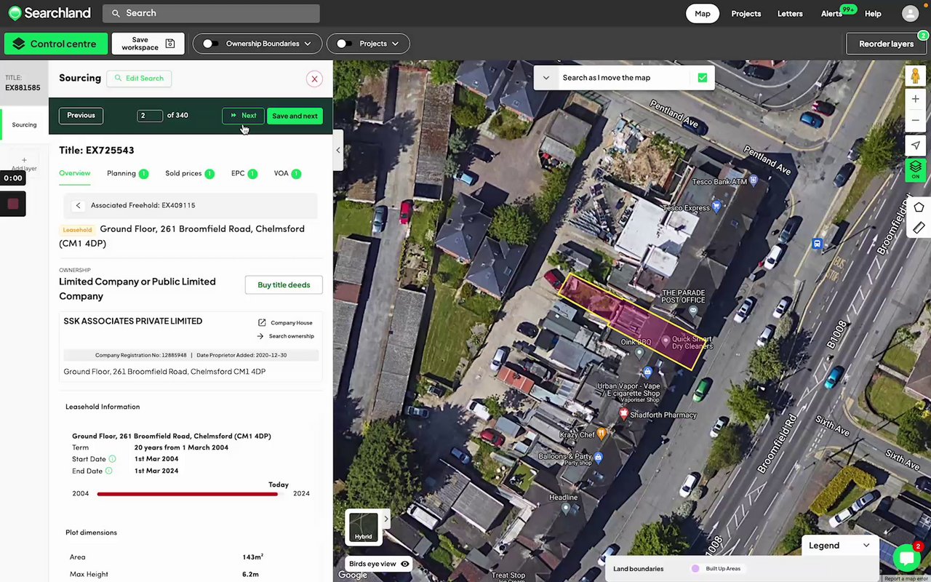Select the bus stop icon on Broomfield Road
Viewport: 931px width, 582px height.
point(818,244)
